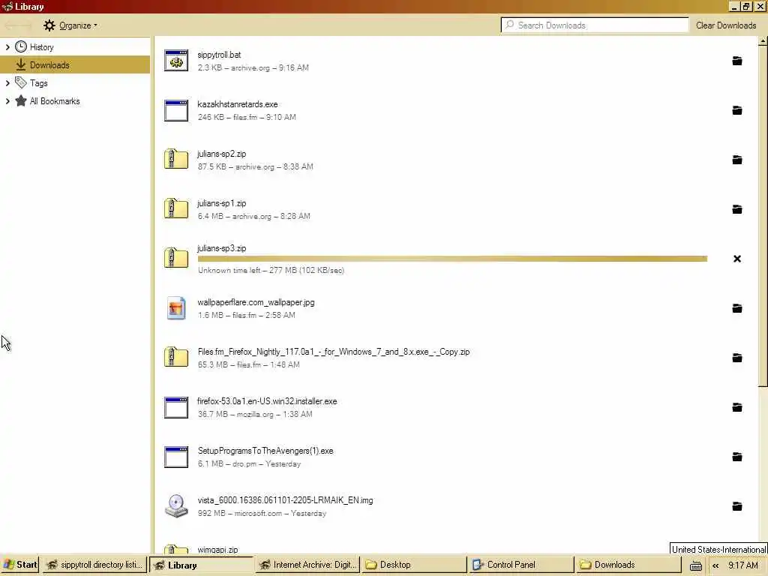Click the 9:17 AM system clock
Viewport: 768px width, 576px height.
742,565
